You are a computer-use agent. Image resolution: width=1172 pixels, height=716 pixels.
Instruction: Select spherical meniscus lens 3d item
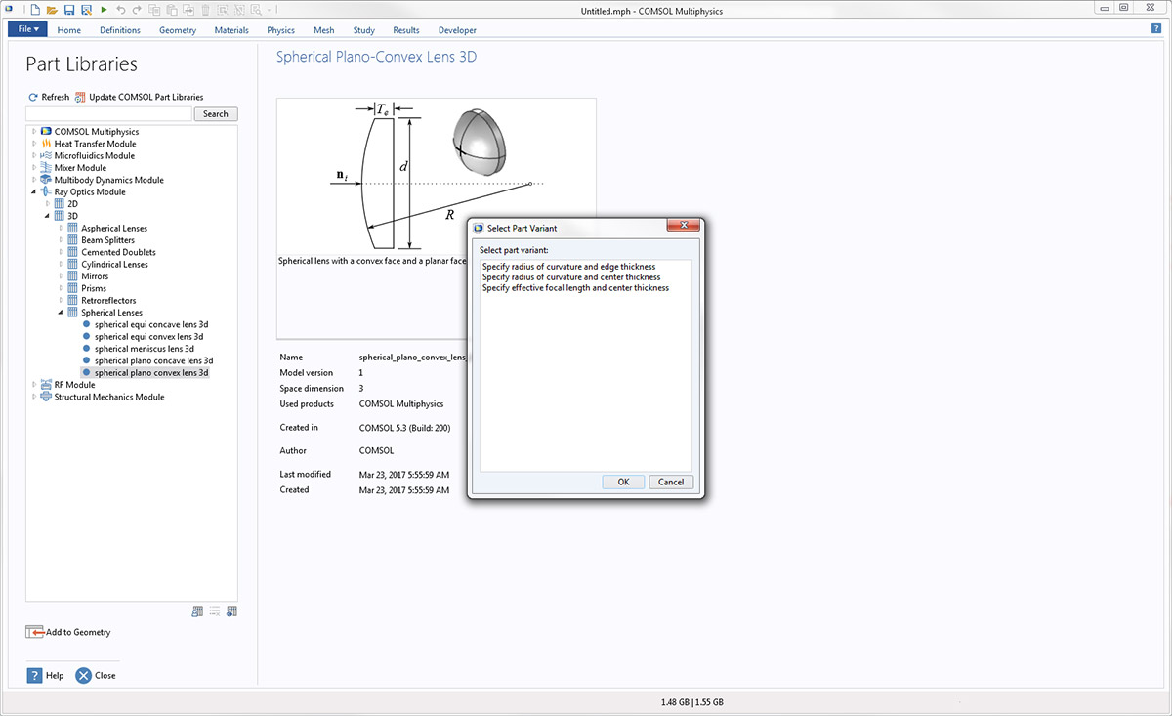coord(145,349)
